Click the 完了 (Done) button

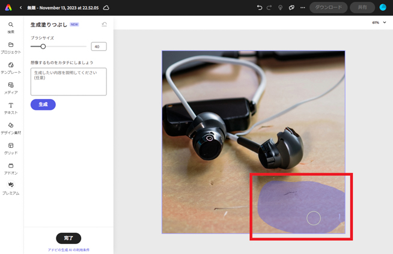(69, 238)
